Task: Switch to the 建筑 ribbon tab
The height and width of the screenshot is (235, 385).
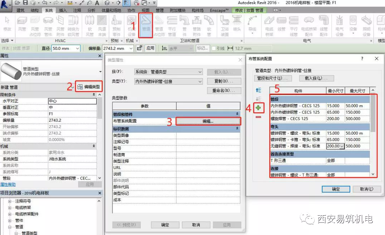Action: coord(20,10)
